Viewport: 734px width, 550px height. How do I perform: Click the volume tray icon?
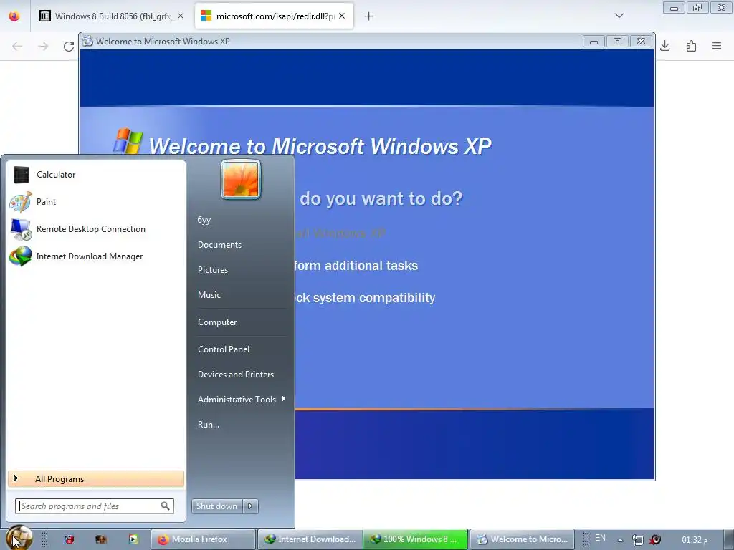click(655, 540)
